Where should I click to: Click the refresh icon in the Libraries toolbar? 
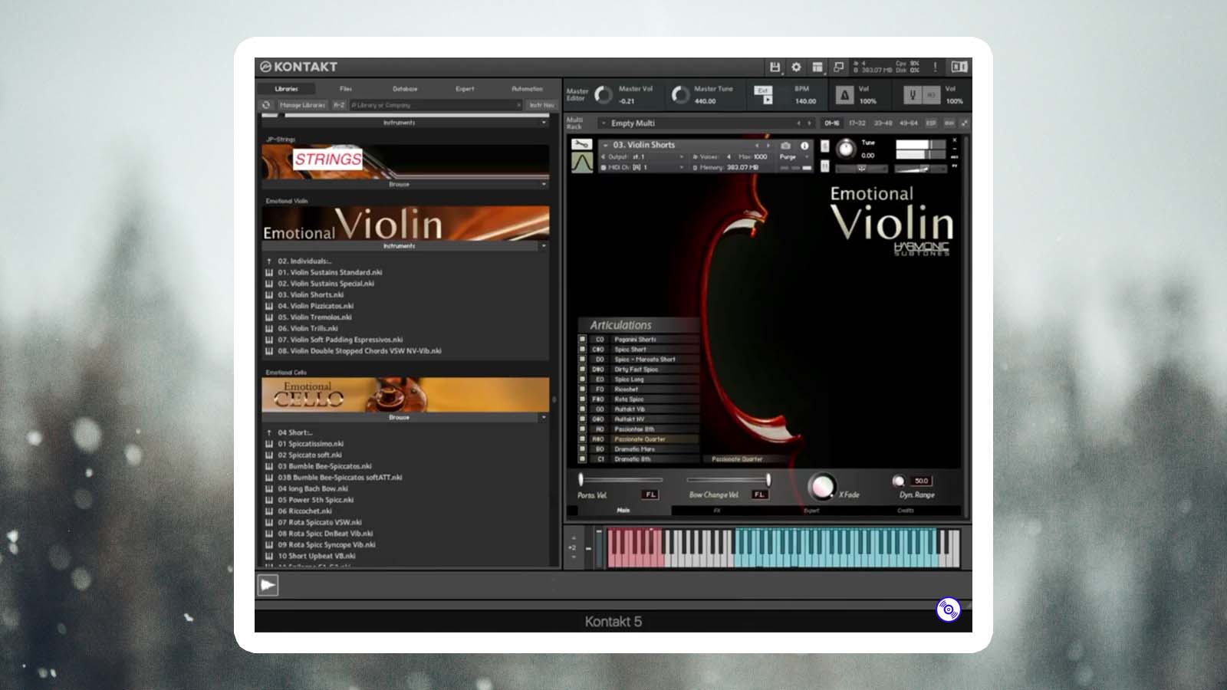266,105
